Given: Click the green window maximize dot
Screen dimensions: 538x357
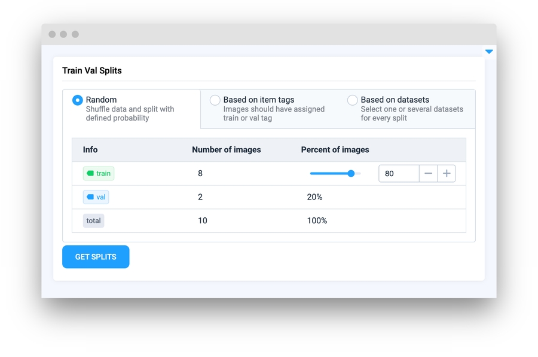Looking at the screenshot, I should 75,35.
